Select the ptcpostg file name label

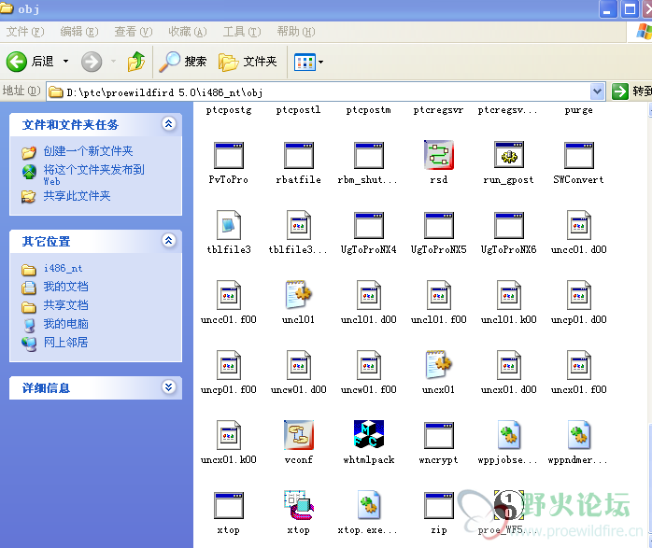point(229,110)
